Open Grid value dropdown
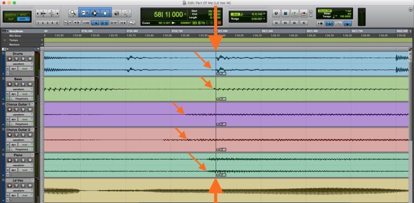 tap(264, 13)
